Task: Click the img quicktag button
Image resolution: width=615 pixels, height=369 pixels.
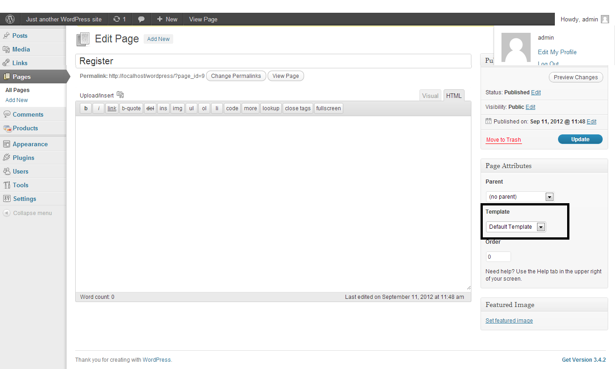Action: [x=177, y=108]
